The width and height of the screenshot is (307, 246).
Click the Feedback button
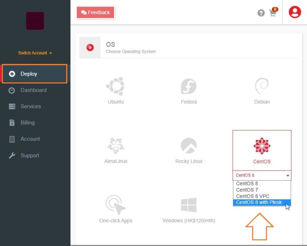coord(95,12)
